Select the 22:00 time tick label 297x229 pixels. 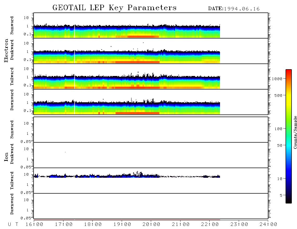[210, 225]
